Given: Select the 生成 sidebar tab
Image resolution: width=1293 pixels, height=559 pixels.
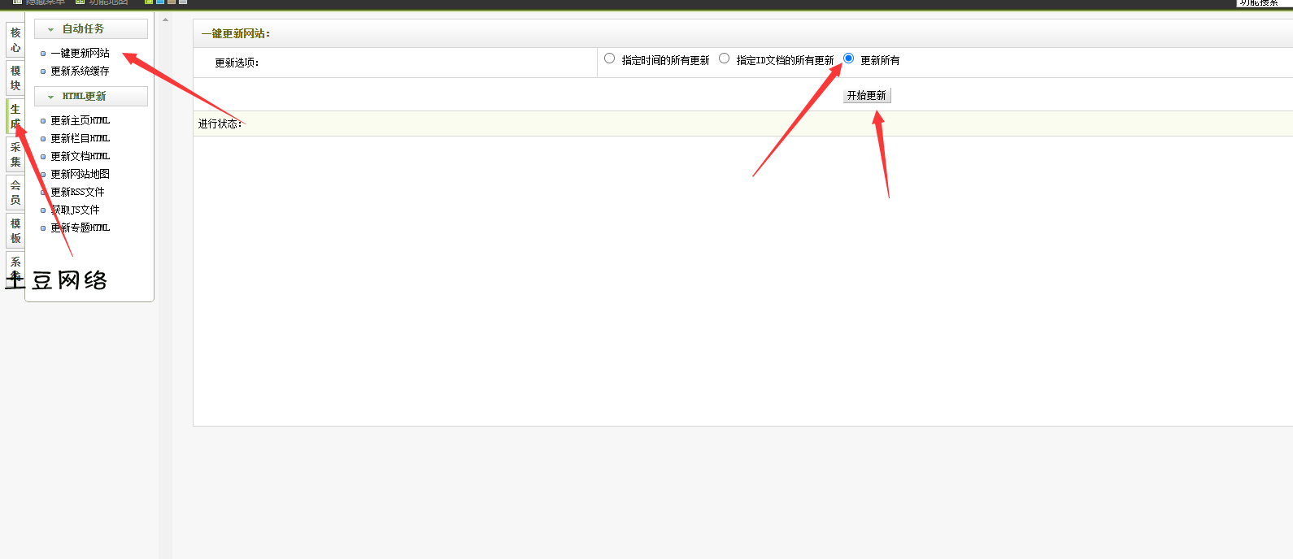Looking at the screenshot, I should (15, 116).
